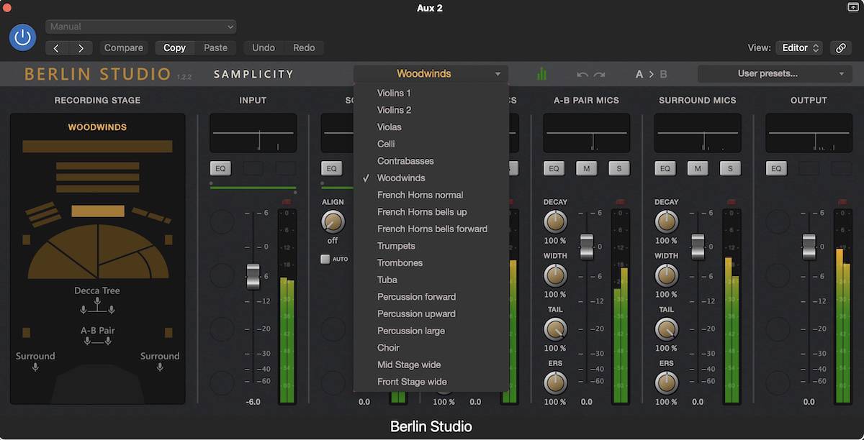Click the plugin undo curved arrow
This screenshot has width=864, height=440.
[582, 74]
